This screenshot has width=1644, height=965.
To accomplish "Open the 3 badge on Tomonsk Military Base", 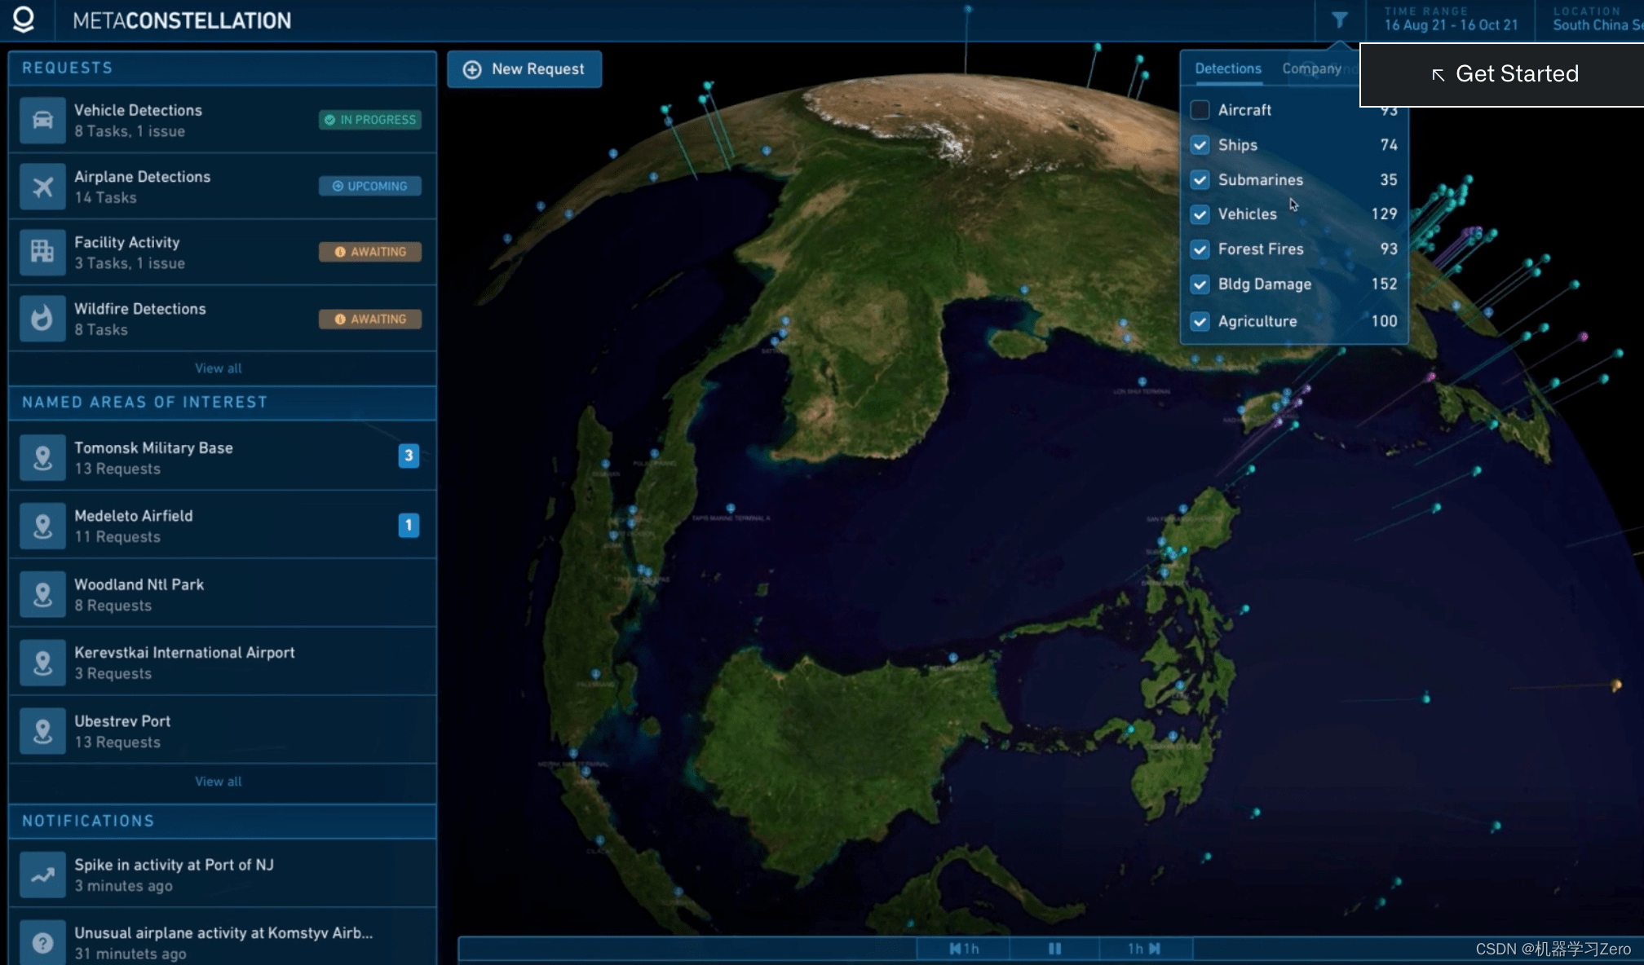I will (409, 456).
